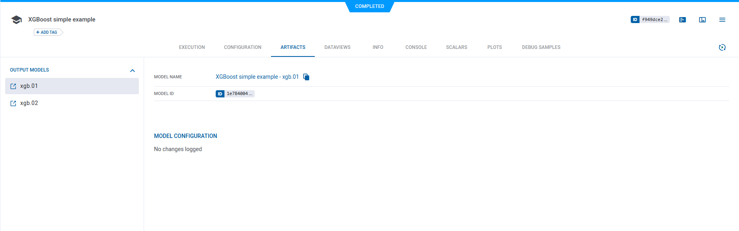Open xgb.01 model external link icon
The image size is (739, 231).
(13, 86)
